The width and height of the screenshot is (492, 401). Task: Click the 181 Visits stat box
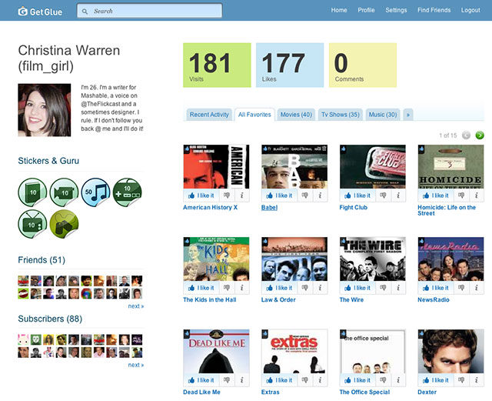pyautogui.click(x=217, y=65)
